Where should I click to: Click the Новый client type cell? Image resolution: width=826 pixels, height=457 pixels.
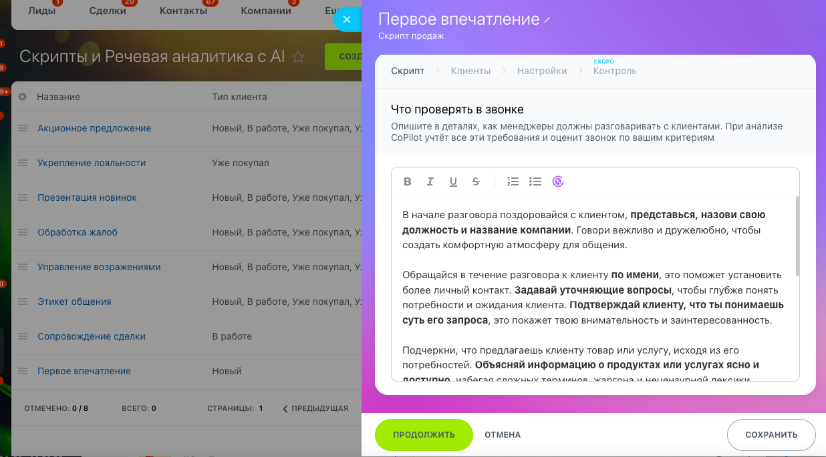pos(227,371)
